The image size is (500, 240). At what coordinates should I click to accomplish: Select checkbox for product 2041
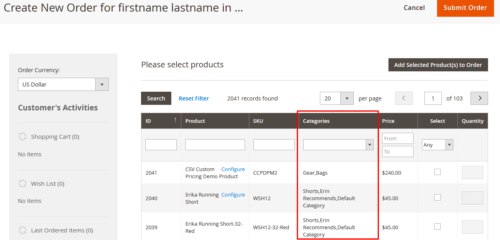tap(437, 172)
